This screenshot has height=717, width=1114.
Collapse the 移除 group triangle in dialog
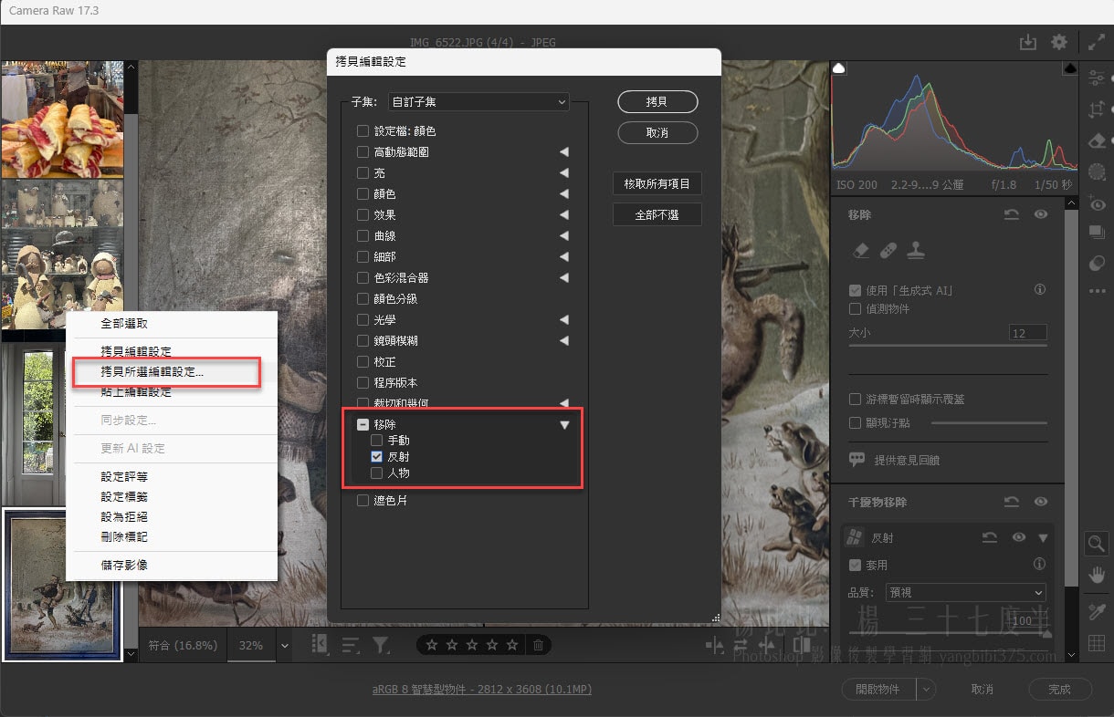[x=564, y=425]
